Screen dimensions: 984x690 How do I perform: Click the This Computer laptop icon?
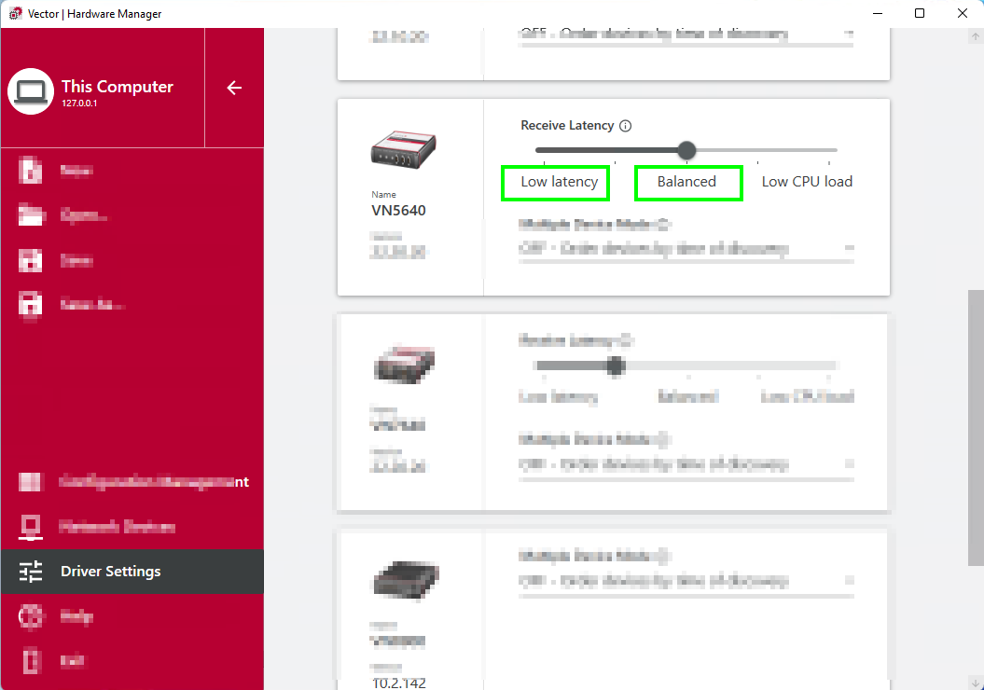point(31,91)
